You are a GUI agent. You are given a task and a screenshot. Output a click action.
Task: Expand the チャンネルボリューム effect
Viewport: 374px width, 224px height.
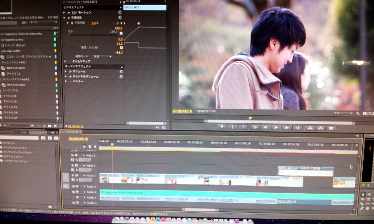(66, 77)
